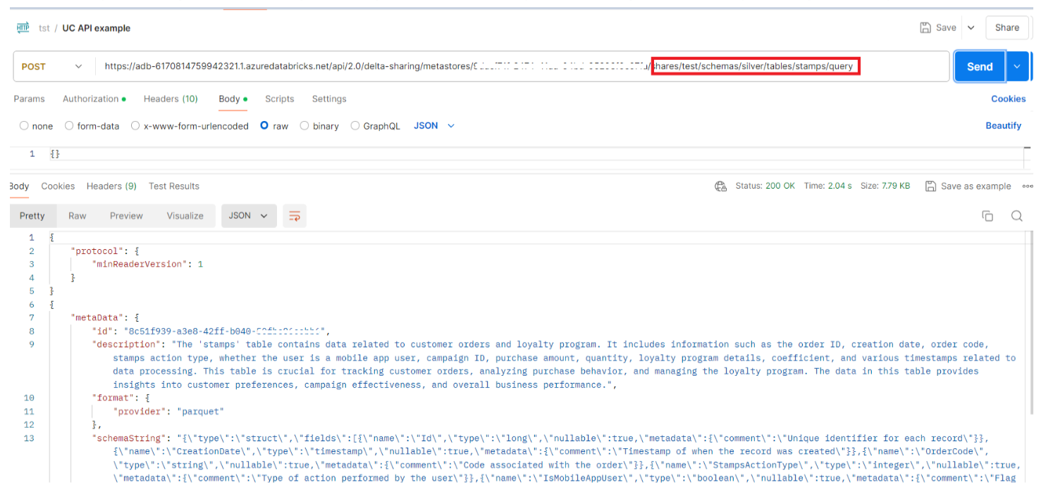Copy response using the copy icon
This screenshot has height=487, width=1046.
[x=987, y=216]
